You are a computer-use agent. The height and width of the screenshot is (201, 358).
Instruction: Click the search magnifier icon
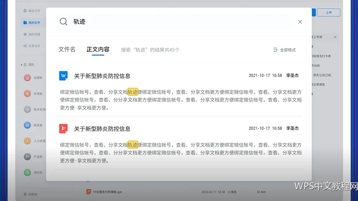(x=63, y=22)
